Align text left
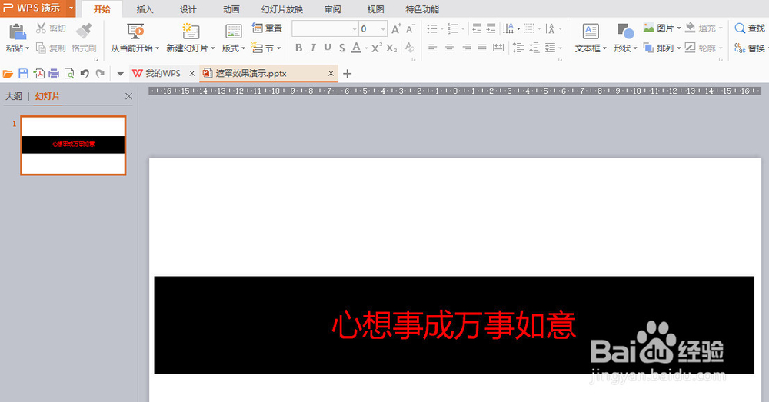This screenshot has height=402, width=769. coord(432,48)
